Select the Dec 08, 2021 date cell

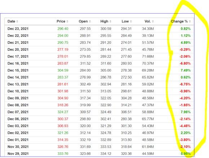coord(18,105)
